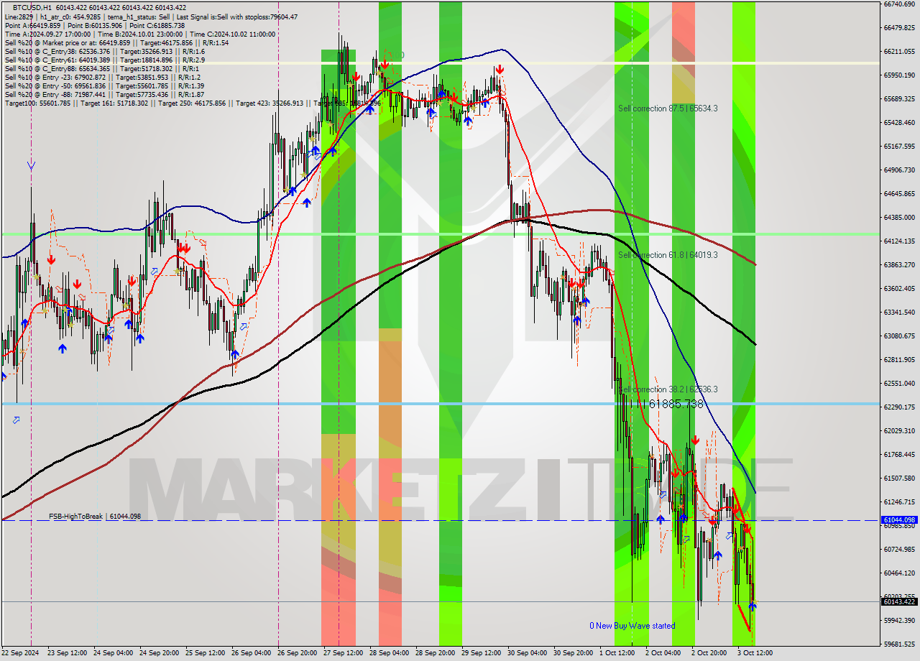920x661 pixels.
Task: Click the '0 New Buy Wave started' label
Action: point(632,626)
